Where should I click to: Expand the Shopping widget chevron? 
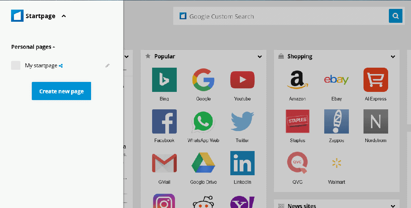[393, 57]
